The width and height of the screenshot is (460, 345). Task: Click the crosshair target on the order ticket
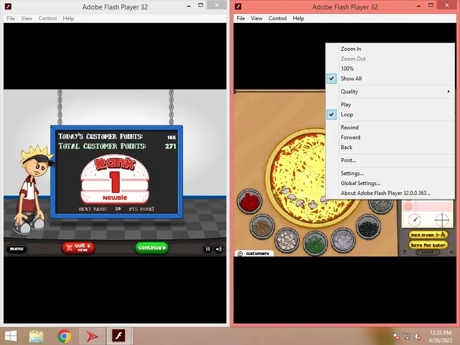click(x=442, y=220)
